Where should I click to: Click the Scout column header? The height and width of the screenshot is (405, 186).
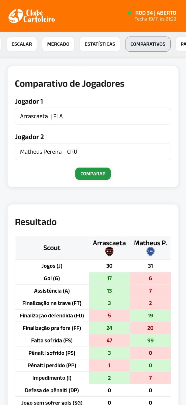tap(52, 248)
